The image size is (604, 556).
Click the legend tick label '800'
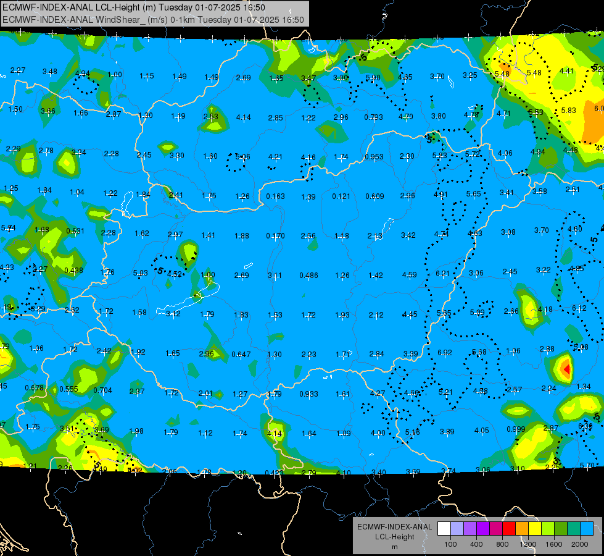pos(502,544)
